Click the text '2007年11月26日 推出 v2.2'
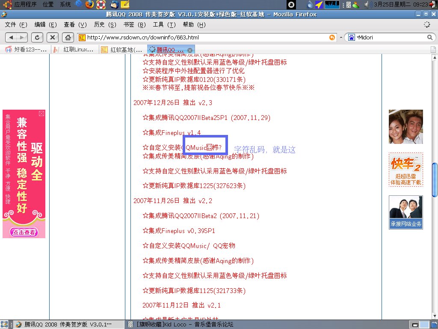The height and width of the screenshot is (329, 438). point(173,201)
